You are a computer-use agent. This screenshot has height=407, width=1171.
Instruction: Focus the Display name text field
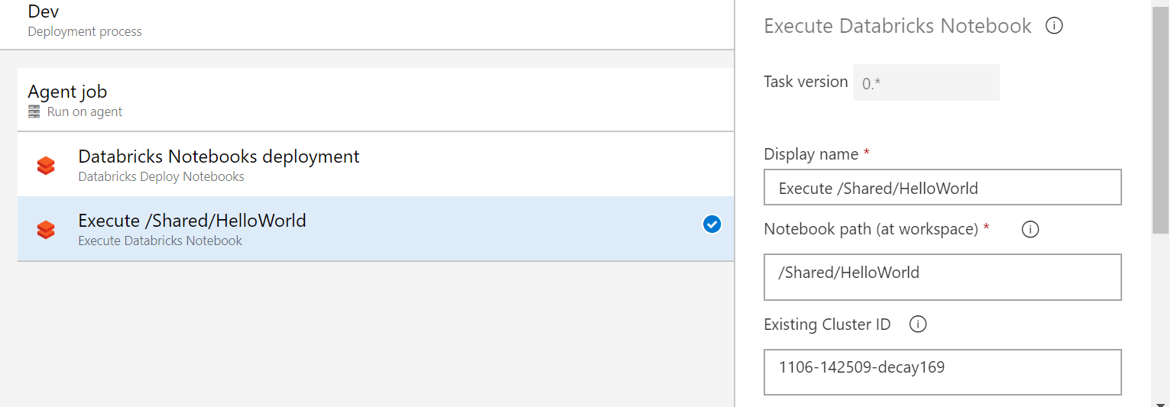[x=942, y=188]
